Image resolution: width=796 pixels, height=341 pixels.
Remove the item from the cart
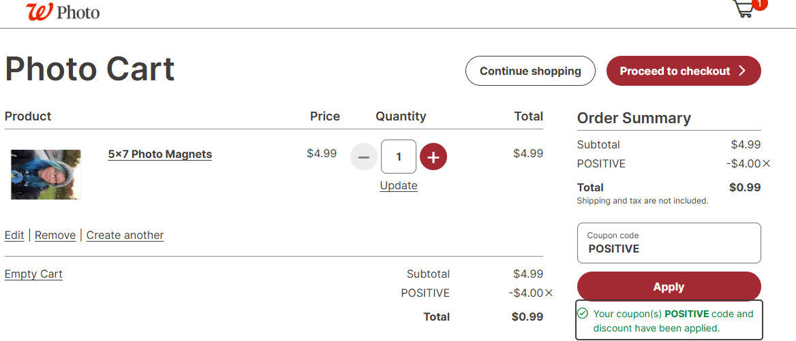point(55,235)
